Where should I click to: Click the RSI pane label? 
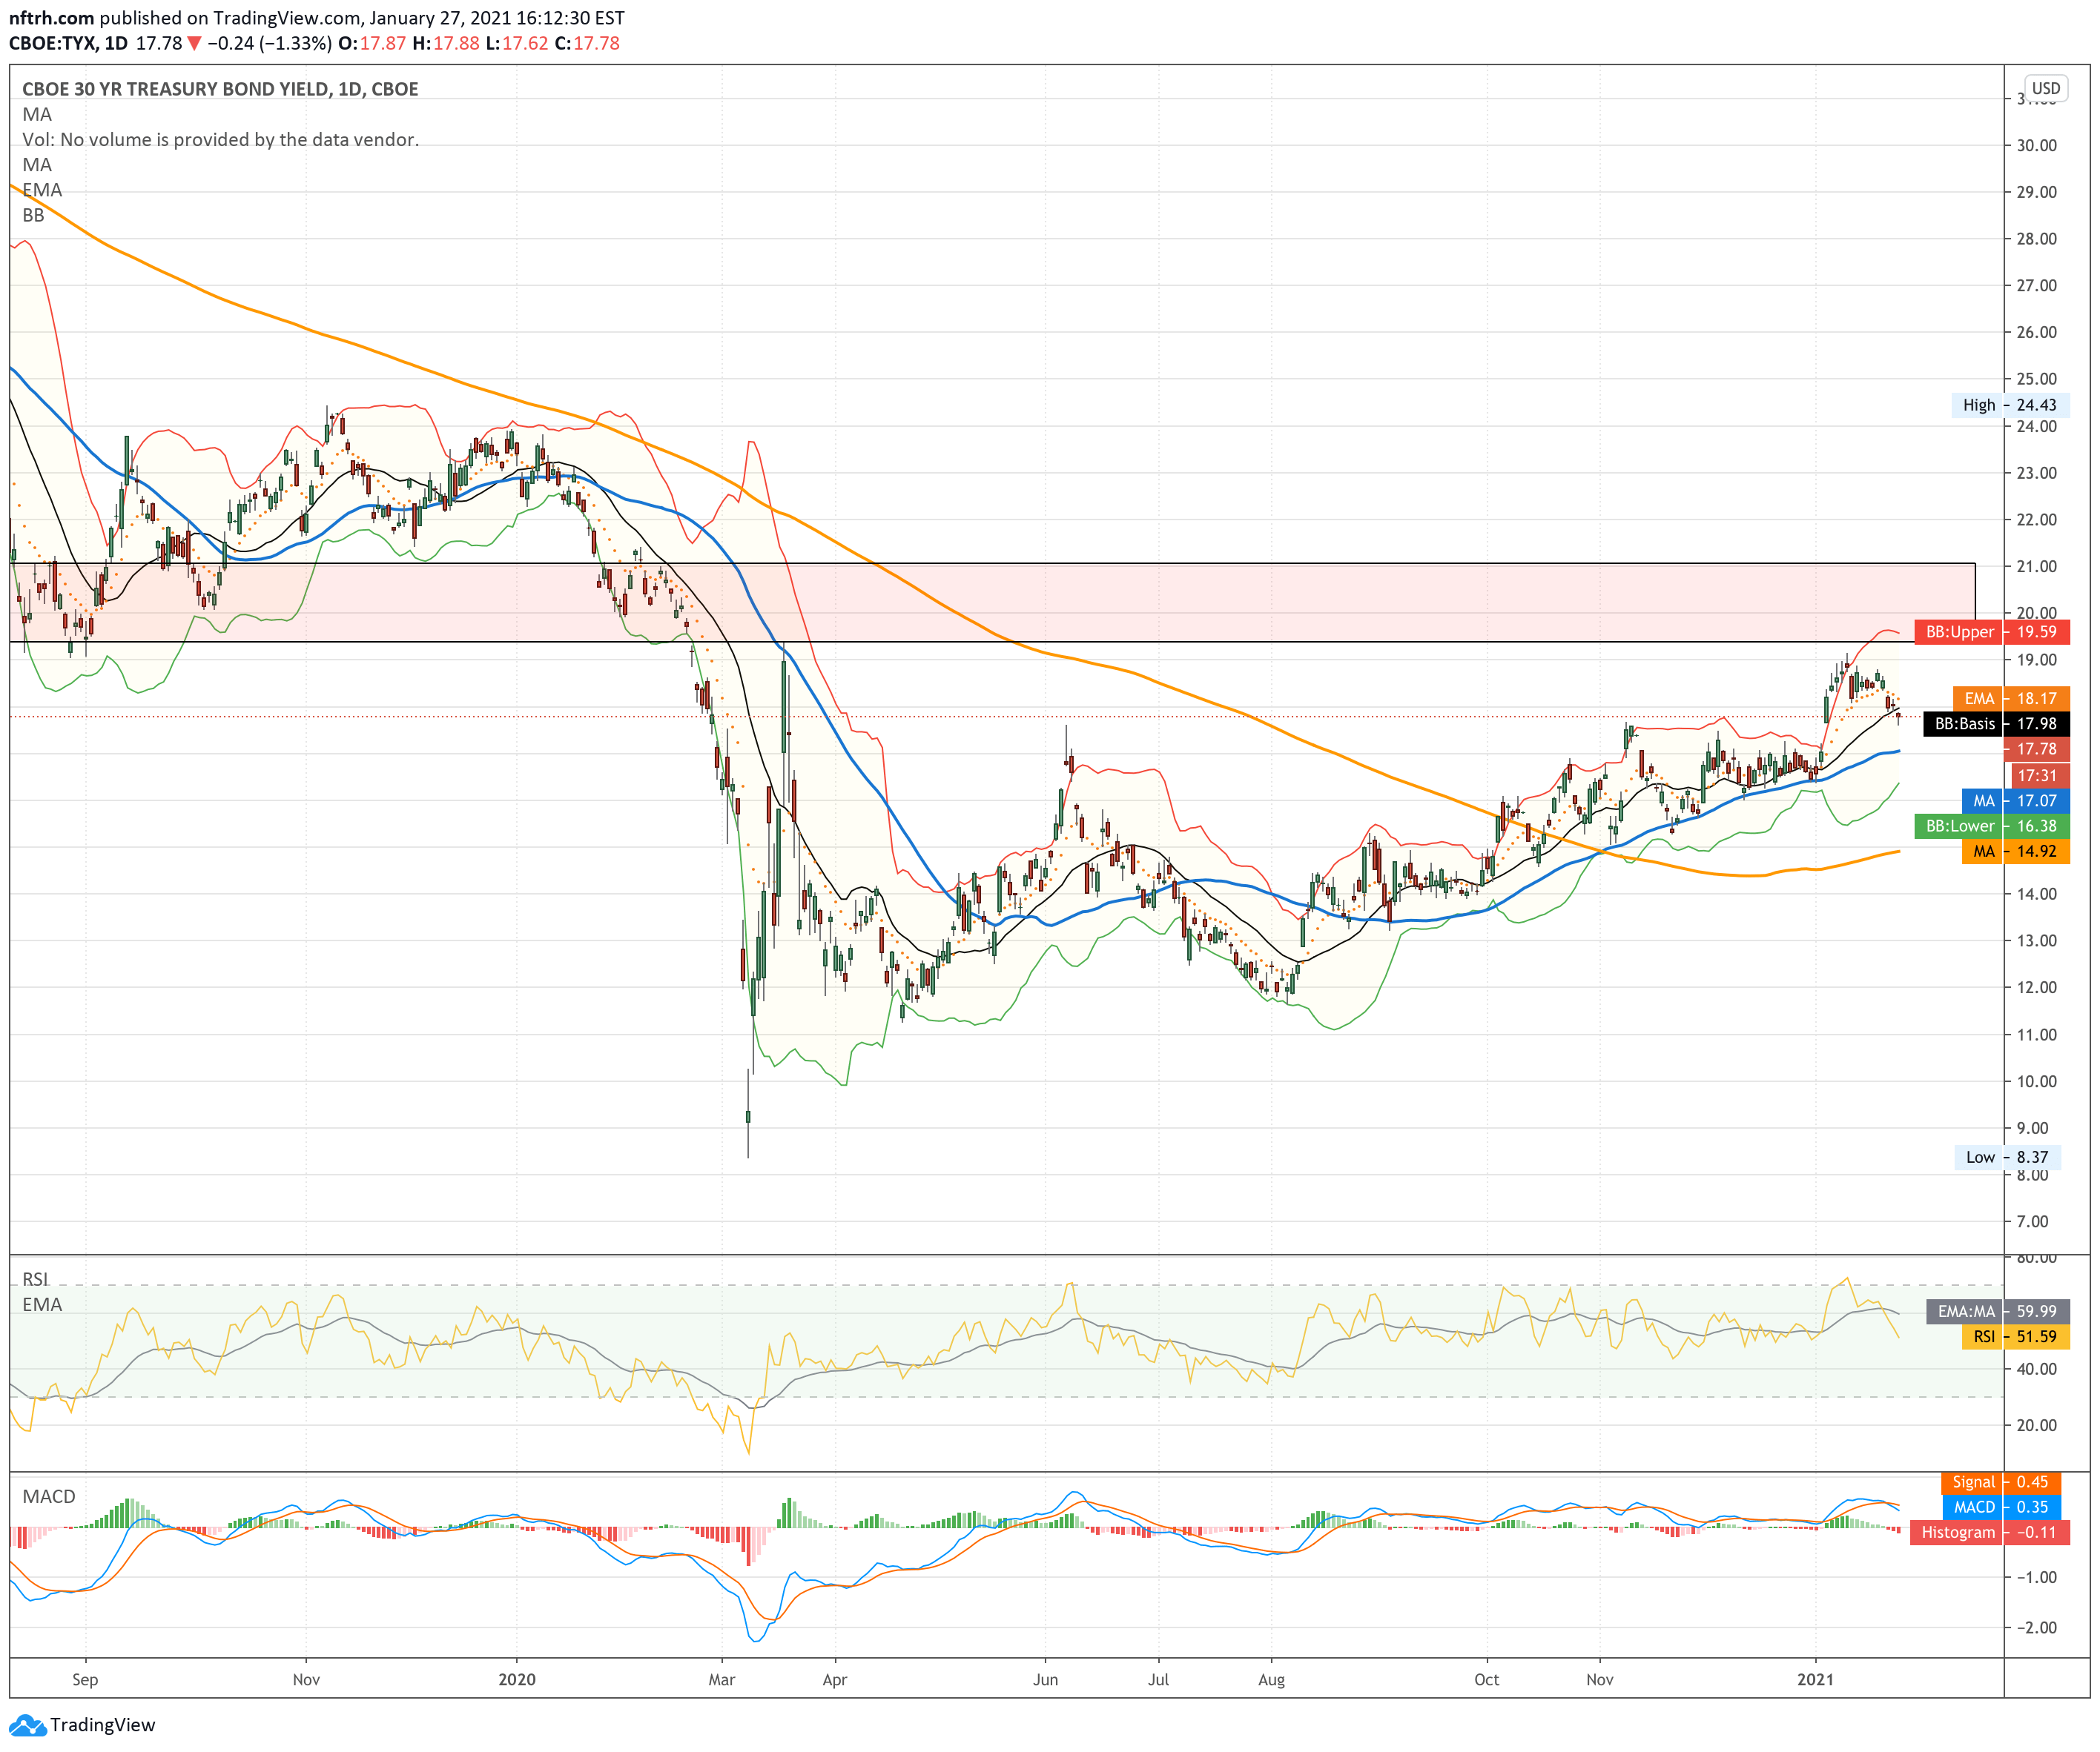pyautogui.click(x=35, y=1279)
